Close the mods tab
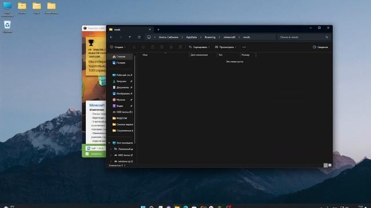Image resolution: width=371 pixels, height=208 pixels. [150, 29]
